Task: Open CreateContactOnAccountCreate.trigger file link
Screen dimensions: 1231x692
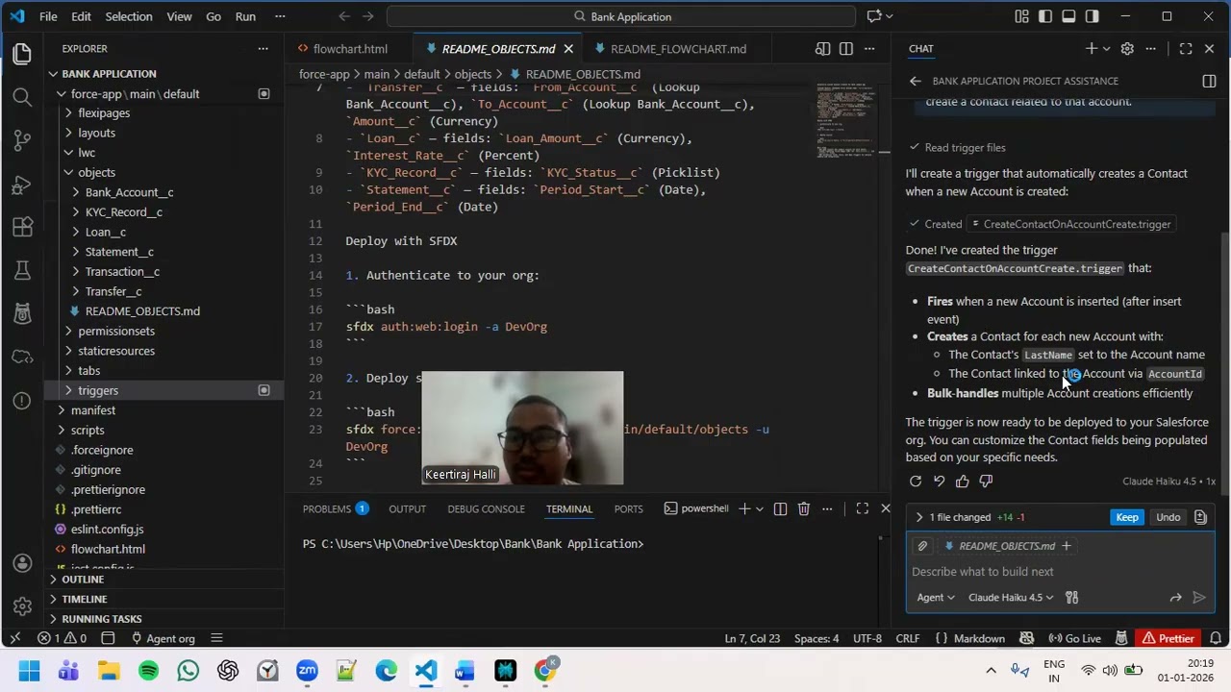Action: click(x=1072, y=224)
